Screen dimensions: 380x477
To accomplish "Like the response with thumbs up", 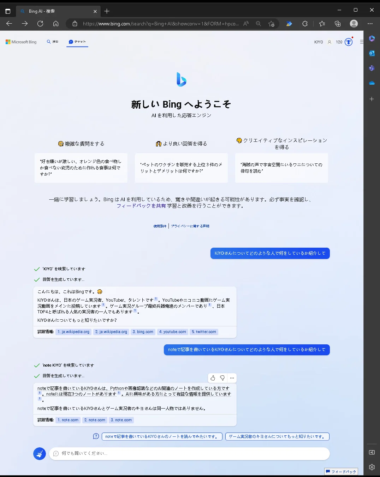I will pos(213,378).
